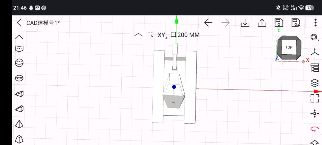Viewport: 322px width, 145px height.
Task: Toggle the coordinate axes icon
Action: point(315,52)
